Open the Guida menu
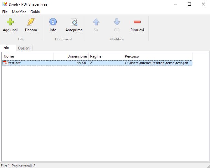The image size is (210, 168). [x=35, y=12]
